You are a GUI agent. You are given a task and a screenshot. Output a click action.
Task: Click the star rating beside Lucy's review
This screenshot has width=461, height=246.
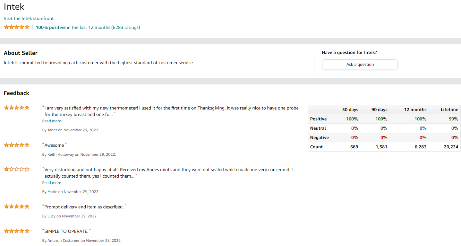[x=17, y=206]
